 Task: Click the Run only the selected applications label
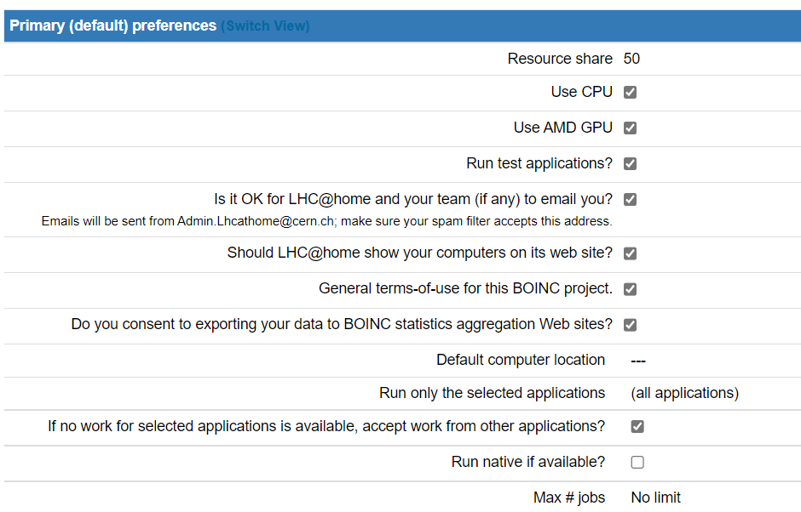click(492, 393)
